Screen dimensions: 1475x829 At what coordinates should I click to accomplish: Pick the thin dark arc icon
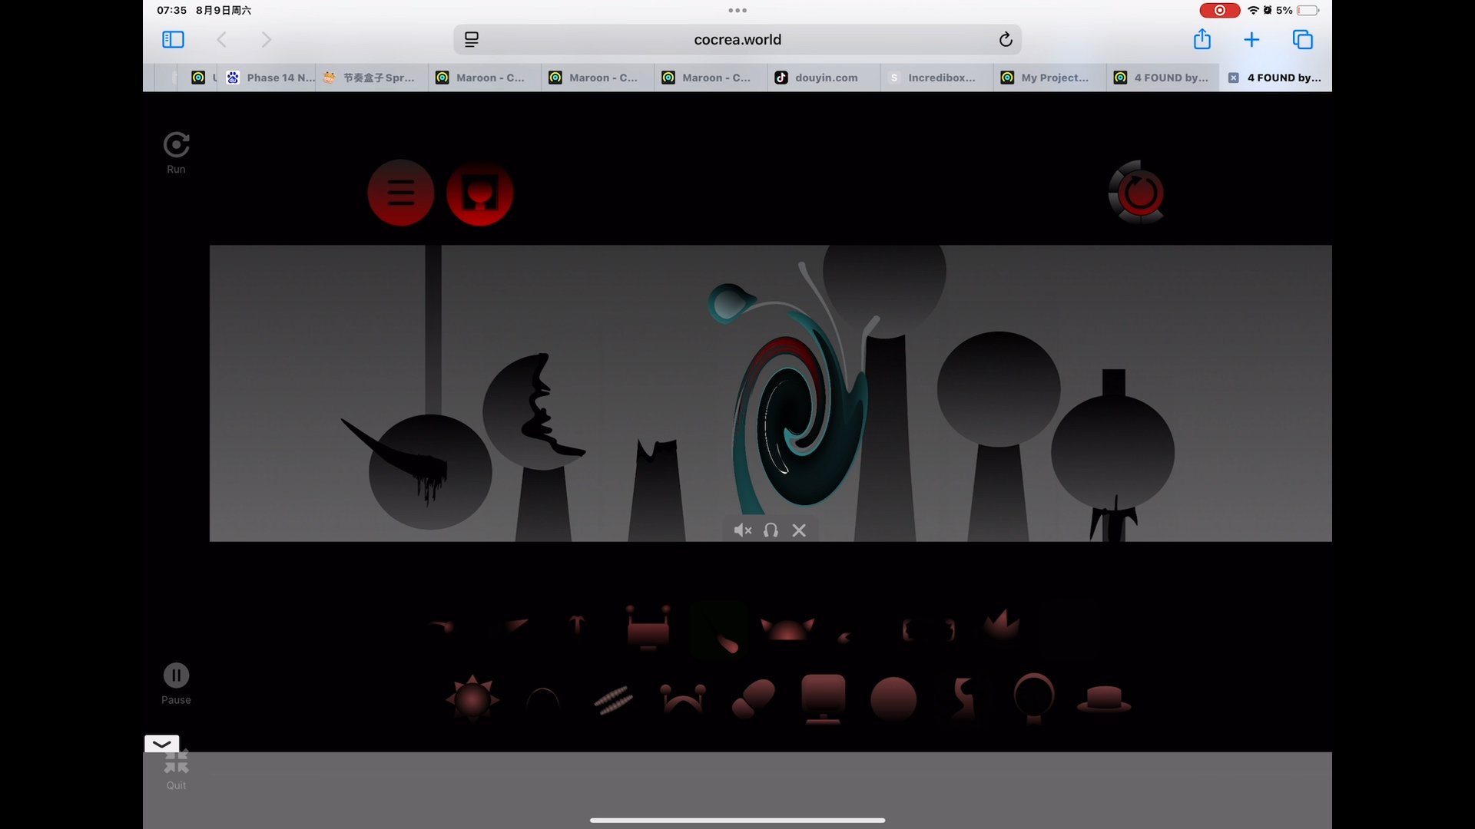pyautogui.click(x=542, y=698)
